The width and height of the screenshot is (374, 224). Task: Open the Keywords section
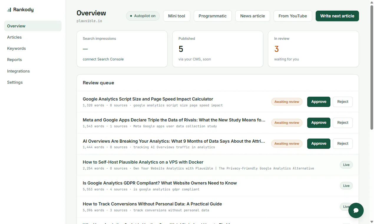tap(33, 48)
